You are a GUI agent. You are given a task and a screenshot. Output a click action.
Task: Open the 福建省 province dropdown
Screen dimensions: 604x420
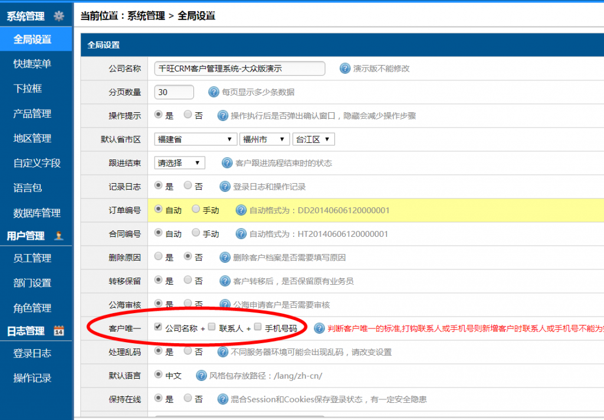(x=195, y=139)
